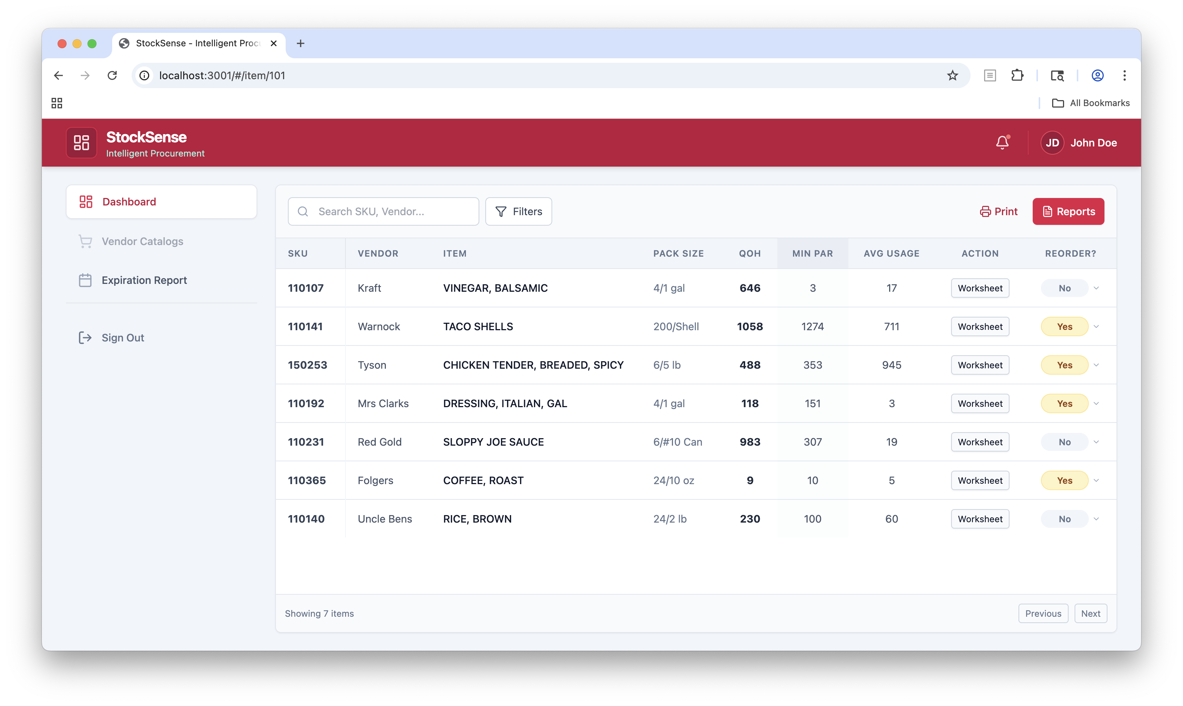This screenshot has height=706, width=1183.
Task: Open the Worksheet for CHICKEN TENDER
Action: tap(980, 365)
